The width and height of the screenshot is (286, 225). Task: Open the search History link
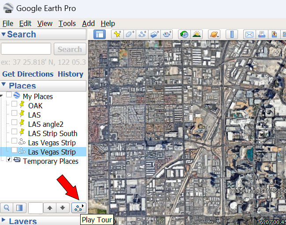click(71, 74)
